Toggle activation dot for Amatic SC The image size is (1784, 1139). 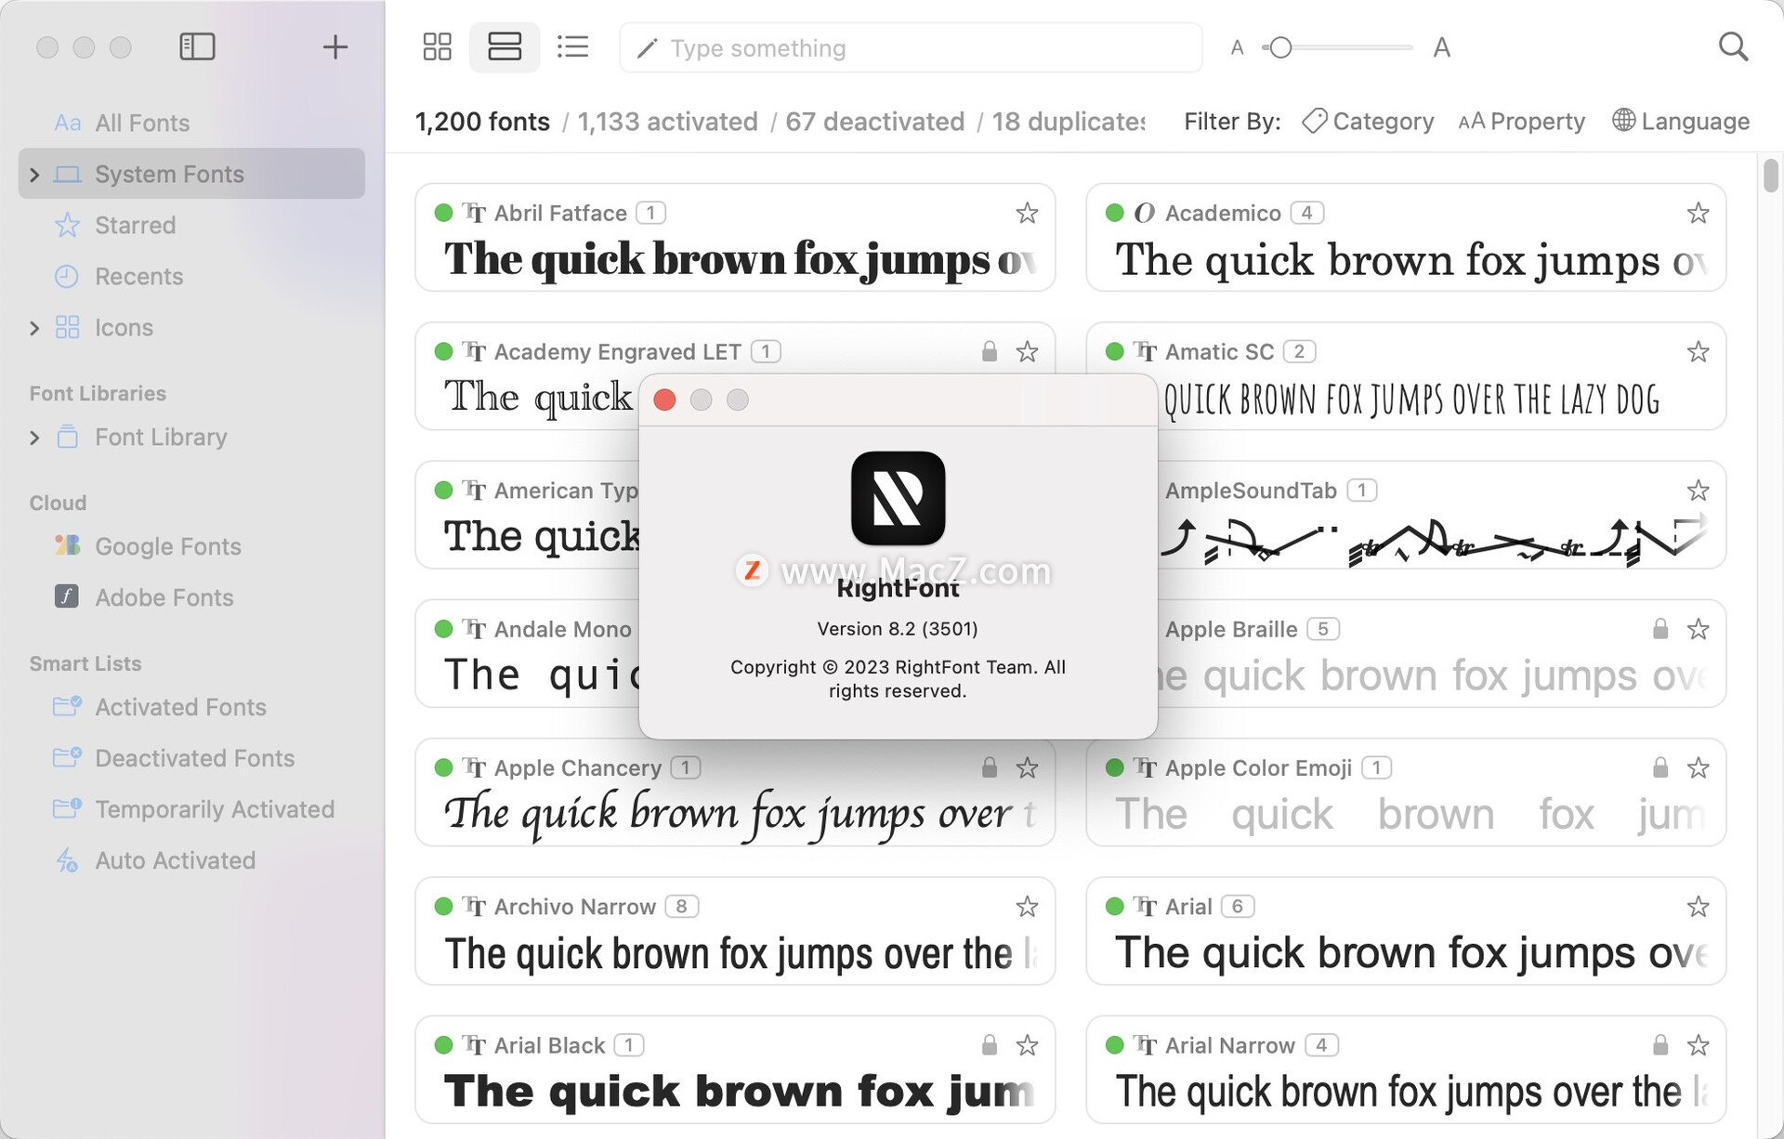1114,351
